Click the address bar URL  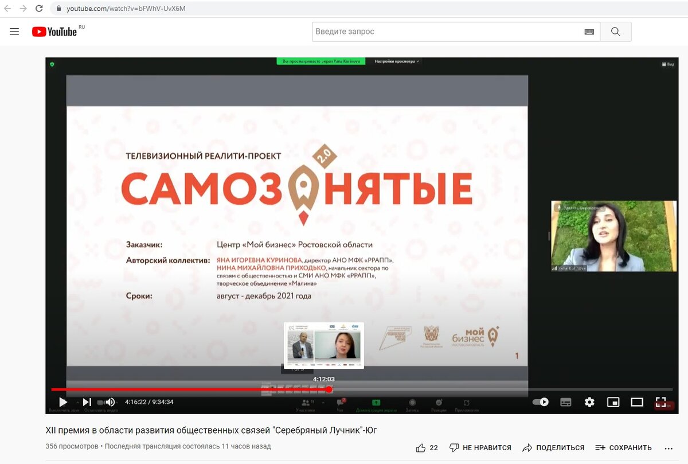pos(126,9)
